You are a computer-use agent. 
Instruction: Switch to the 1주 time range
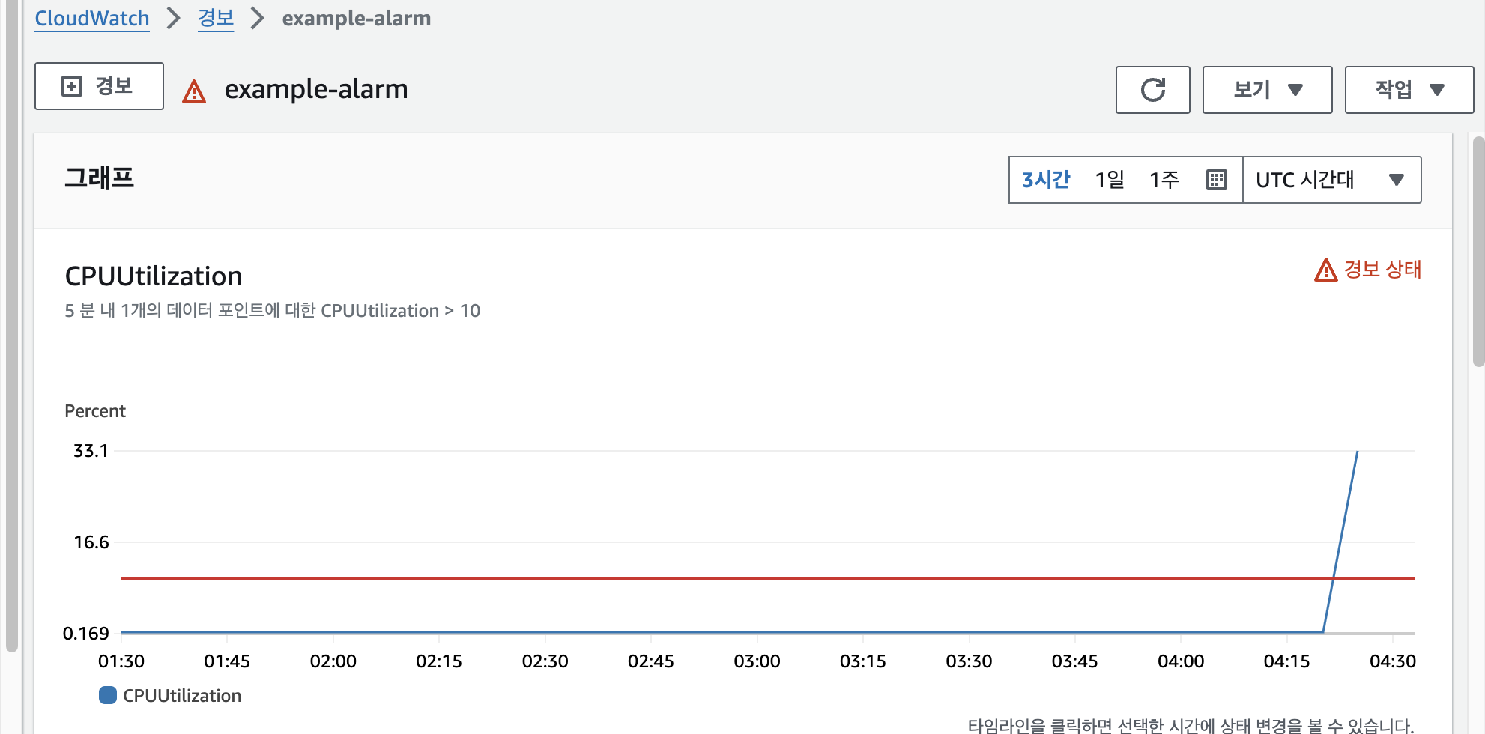point(1164,180)
